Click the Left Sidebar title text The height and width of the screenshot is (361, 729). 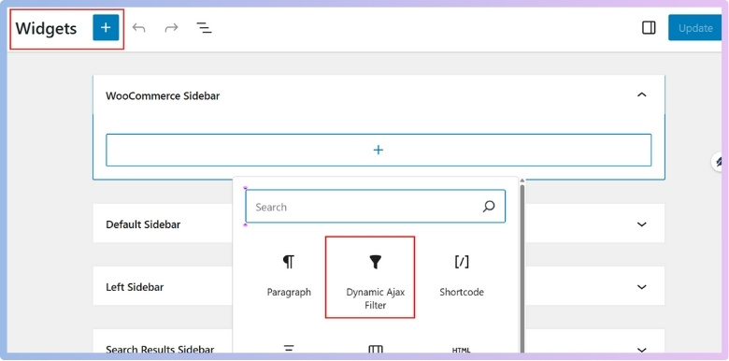pos(135,287)
